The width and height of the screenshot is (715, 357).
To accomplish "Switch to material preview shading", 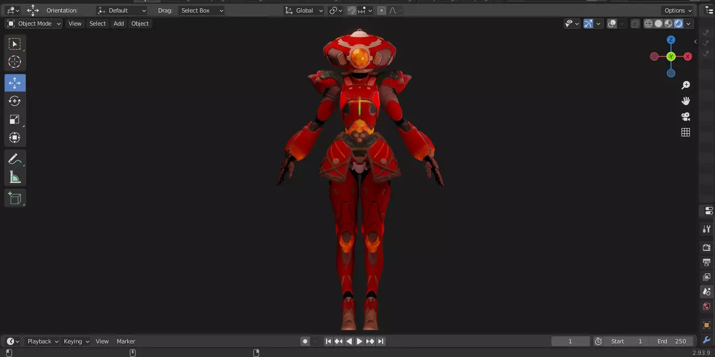I will coord(668,24).
